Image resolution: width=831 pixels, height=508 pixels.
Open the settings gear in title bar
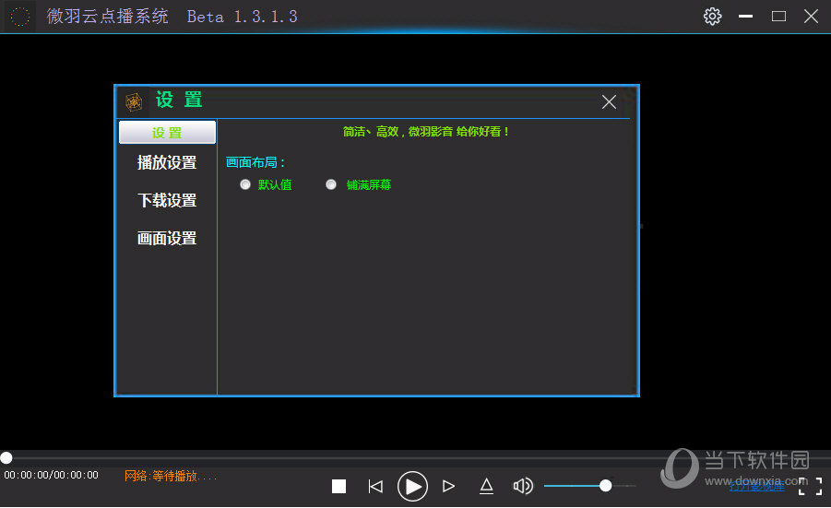tap(712, 17)
